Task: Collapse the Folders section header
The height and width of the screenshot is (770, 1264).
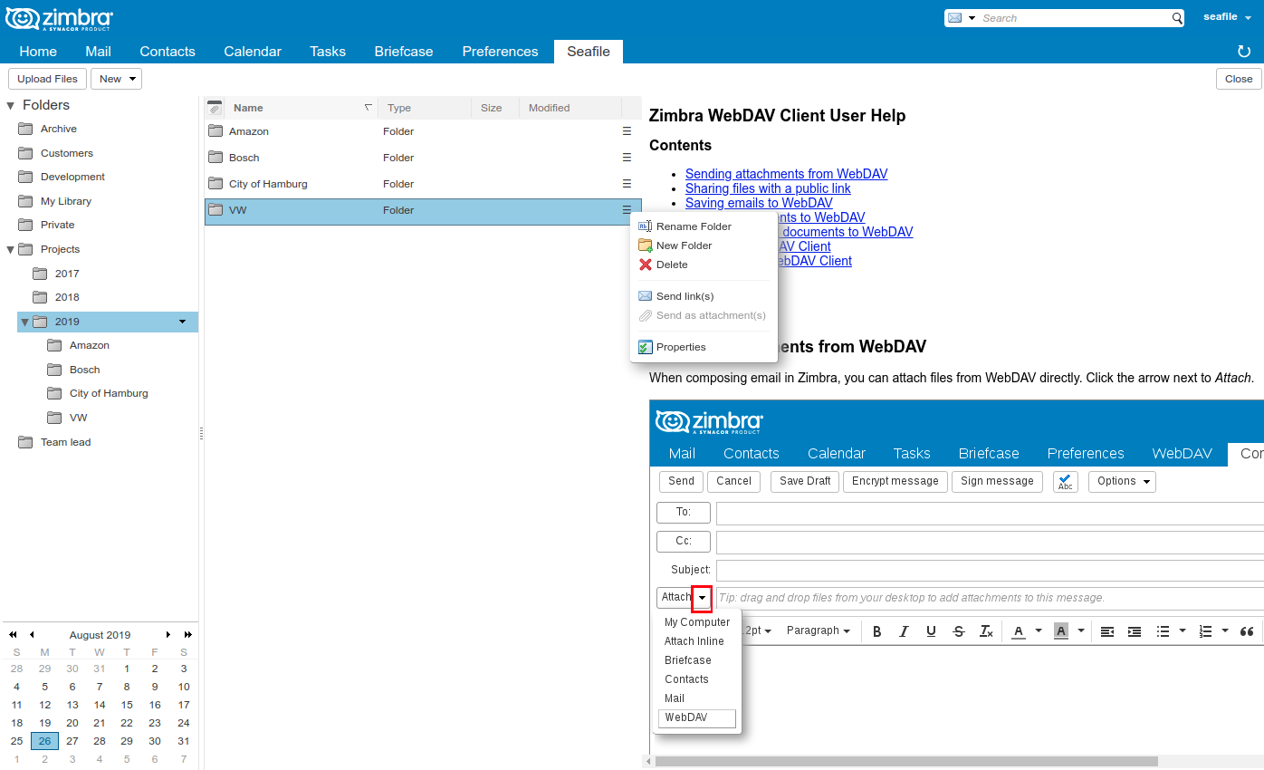Action: pos(10,106)
